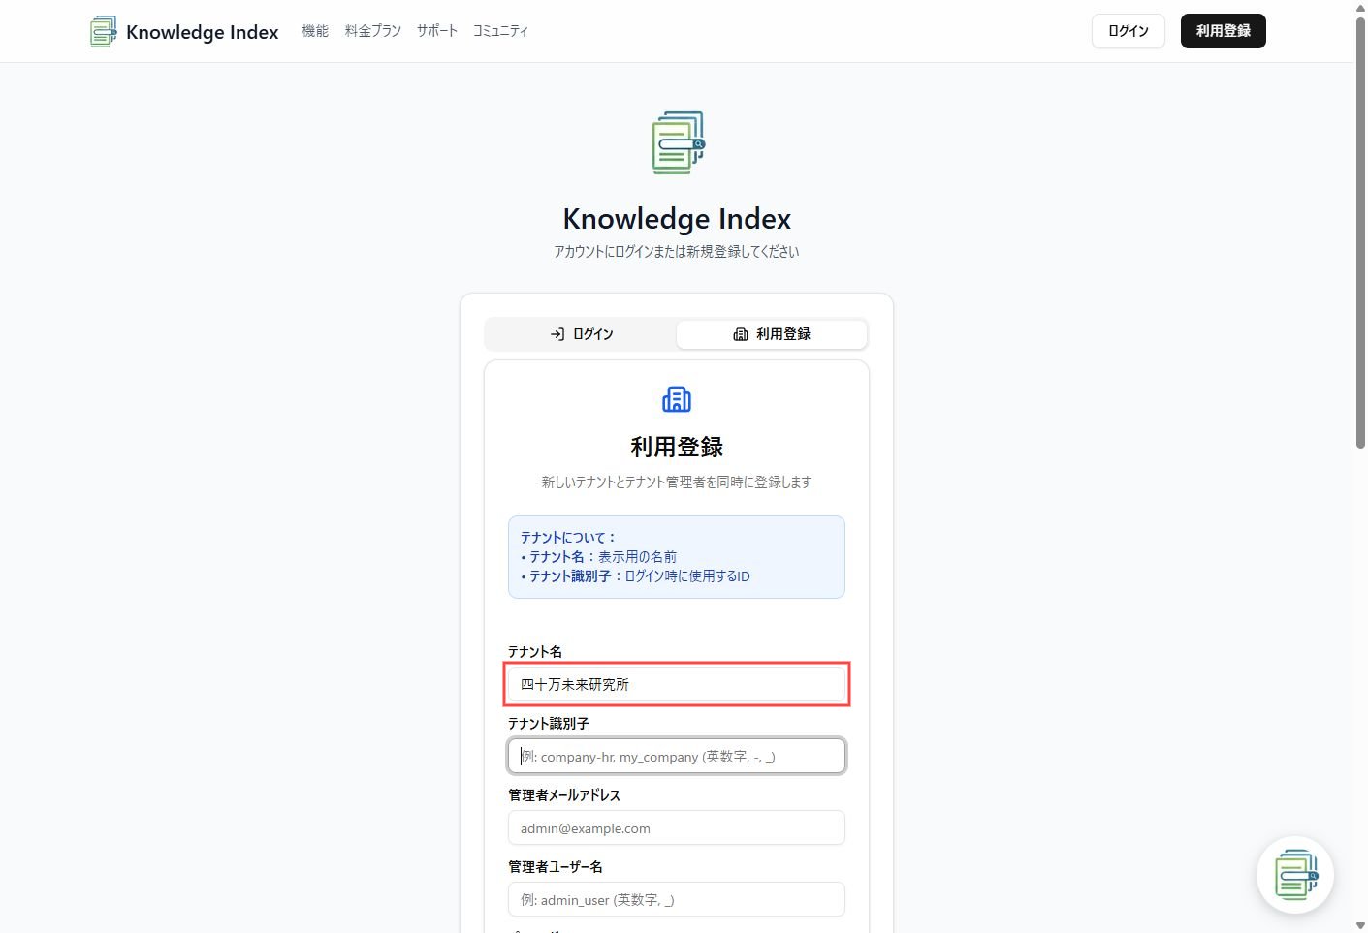
Task: Click the テナント名 input field
Action: 677,684
